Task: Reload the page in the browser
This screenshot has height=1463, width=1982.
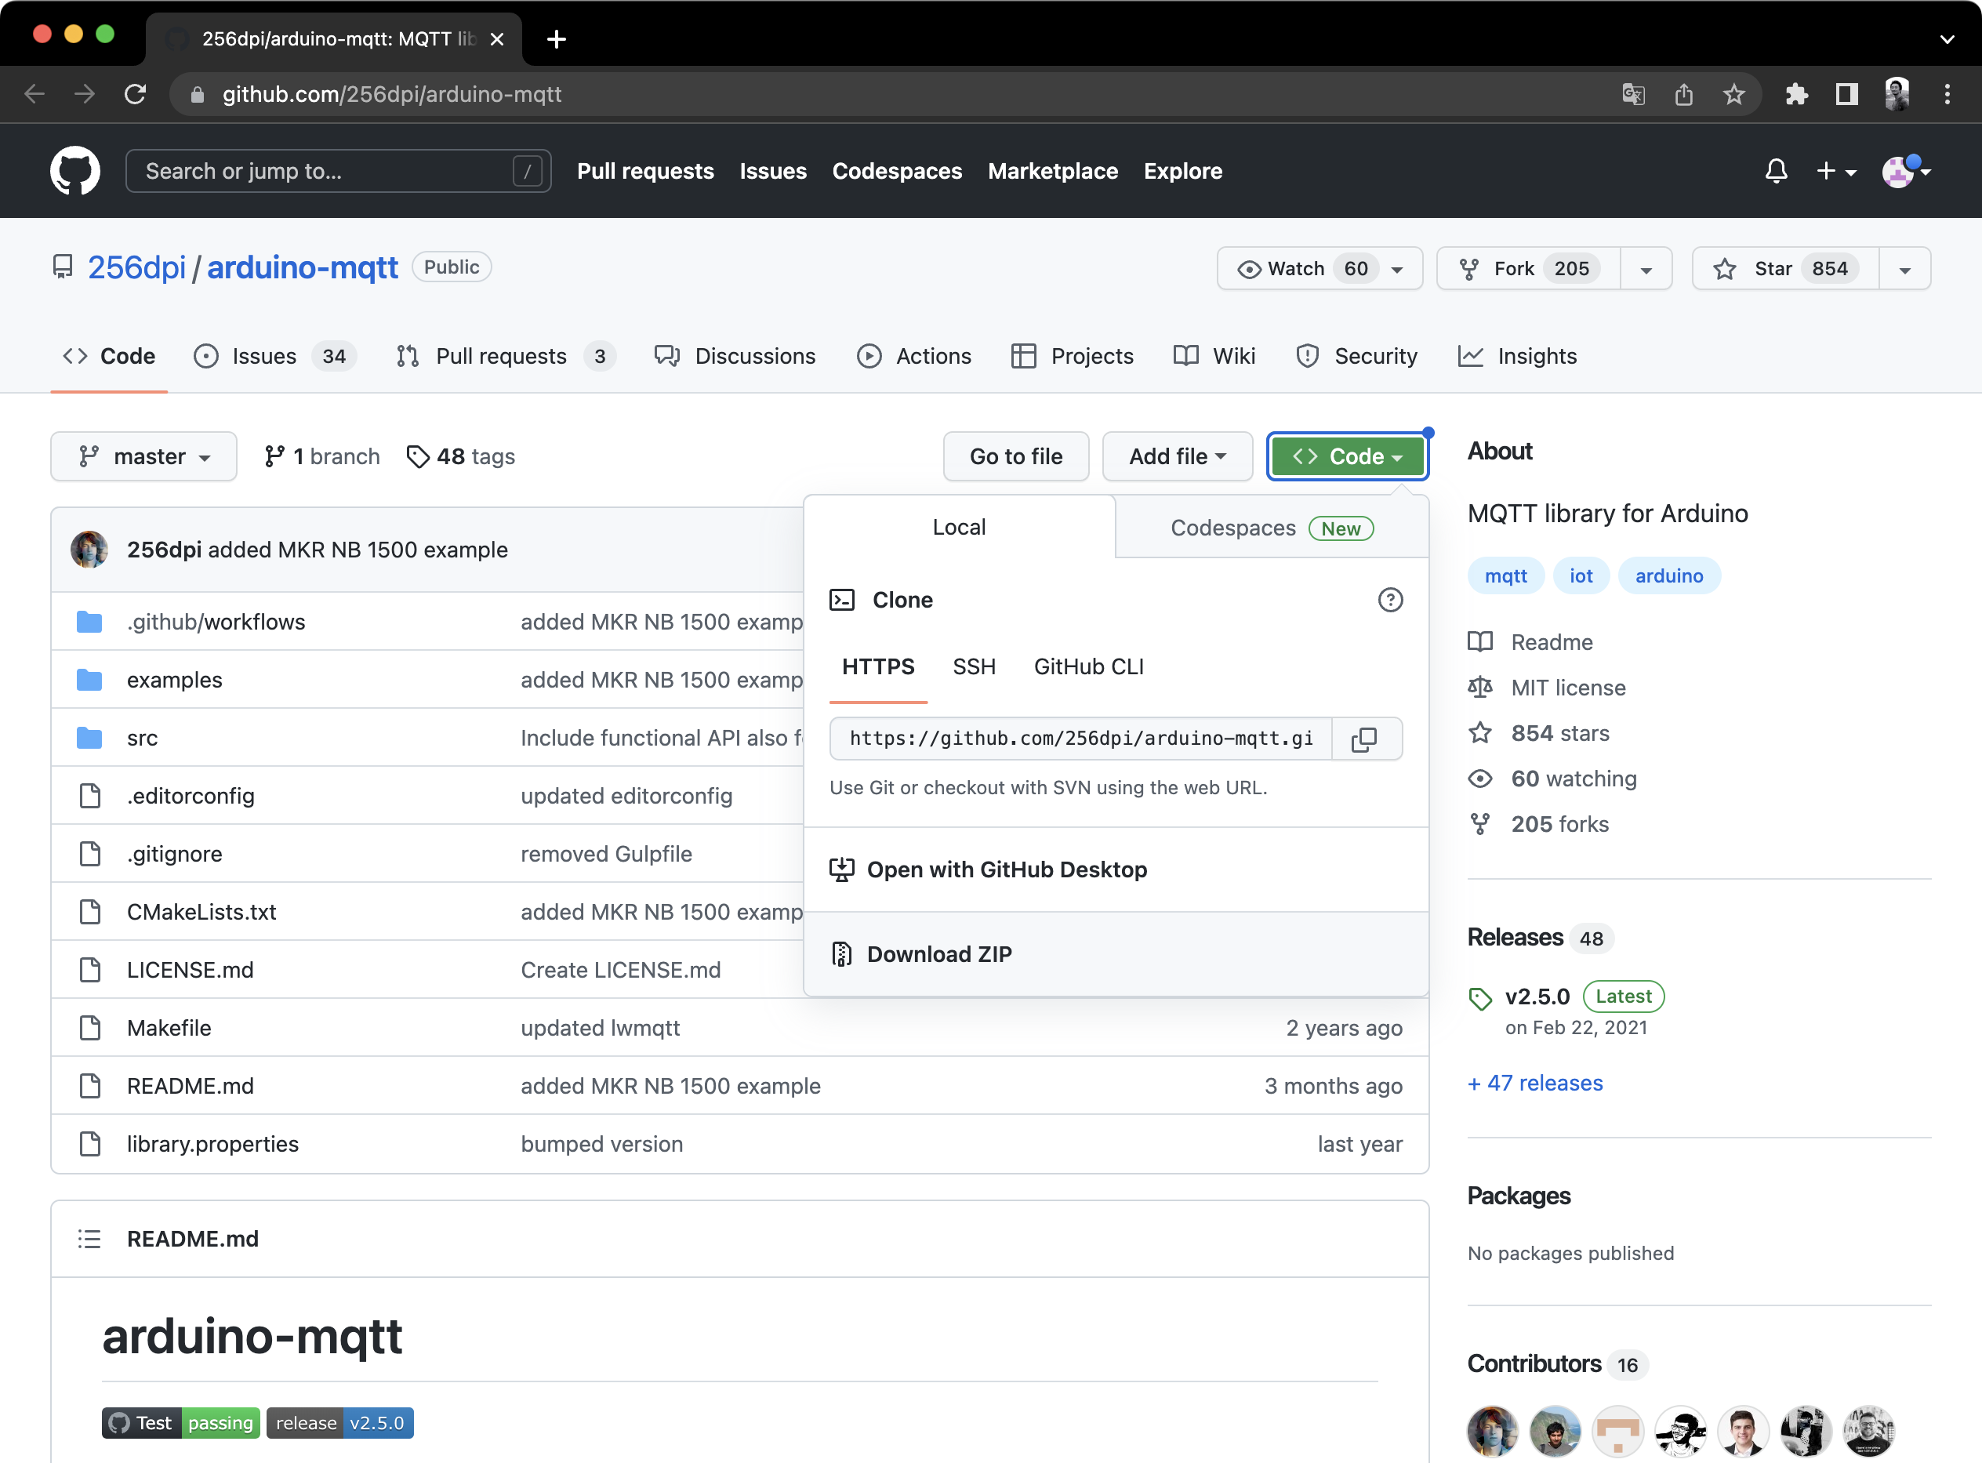Action: [135, 94]
